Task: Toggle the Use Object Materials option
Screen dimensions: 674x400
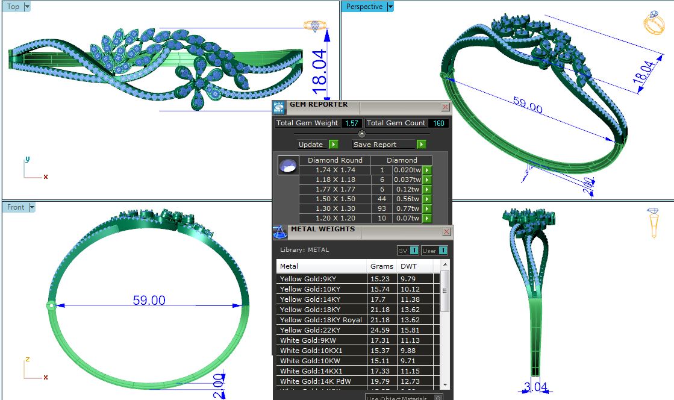Action: click(438, 398)
